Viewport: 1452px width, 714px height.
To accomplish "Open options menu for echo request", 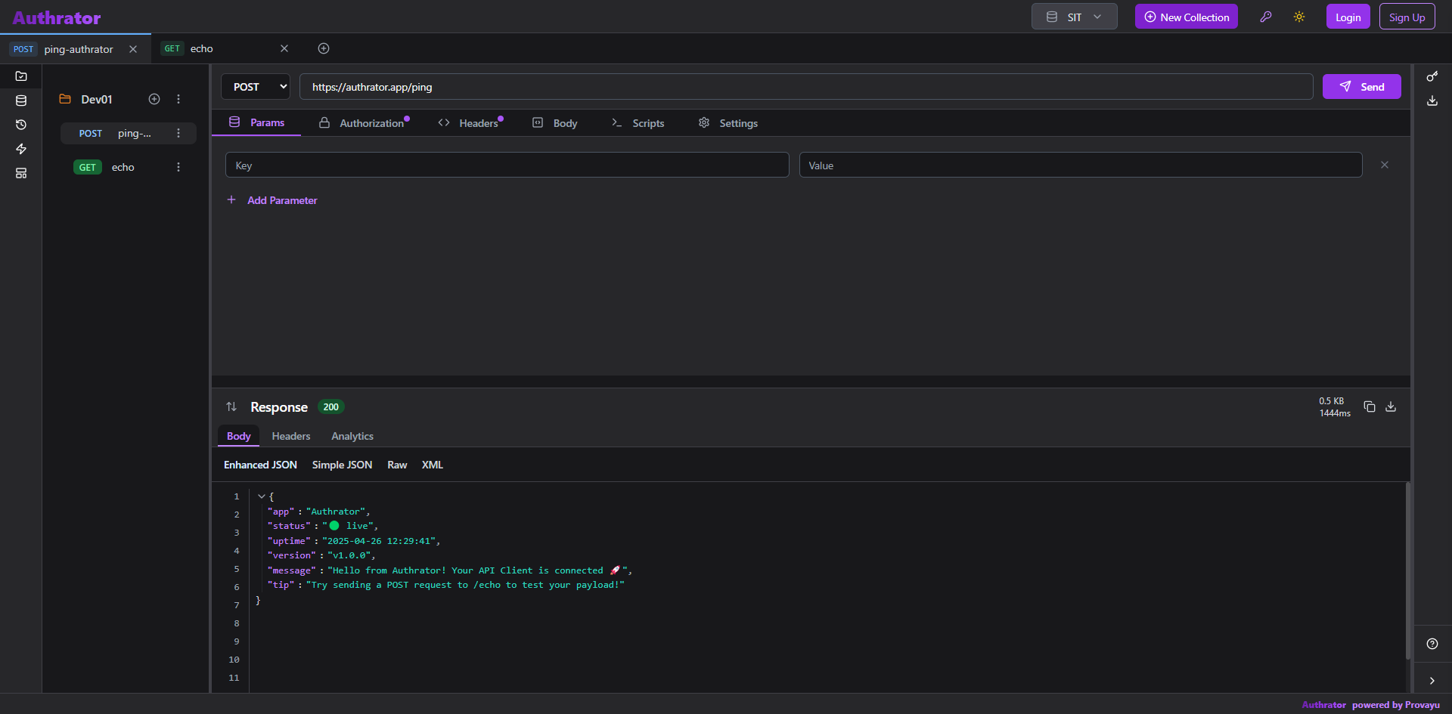I will click(178, 167).
